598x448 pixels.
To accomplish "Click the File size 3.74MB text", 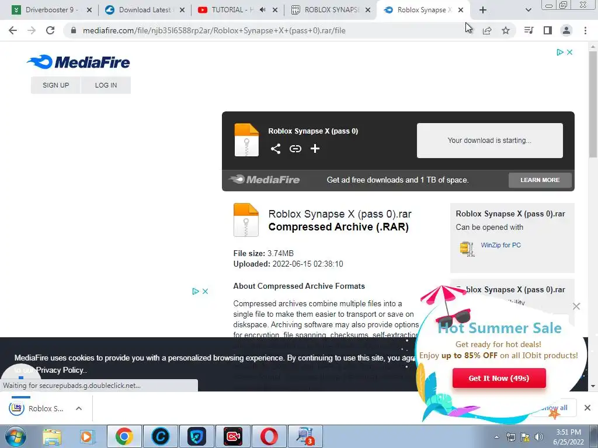I will click(263, 253).
